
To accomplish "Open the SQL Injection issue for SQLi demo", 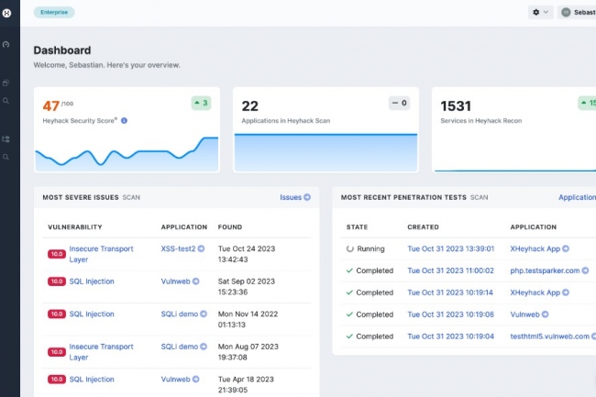I will click(x=92, y=314).
